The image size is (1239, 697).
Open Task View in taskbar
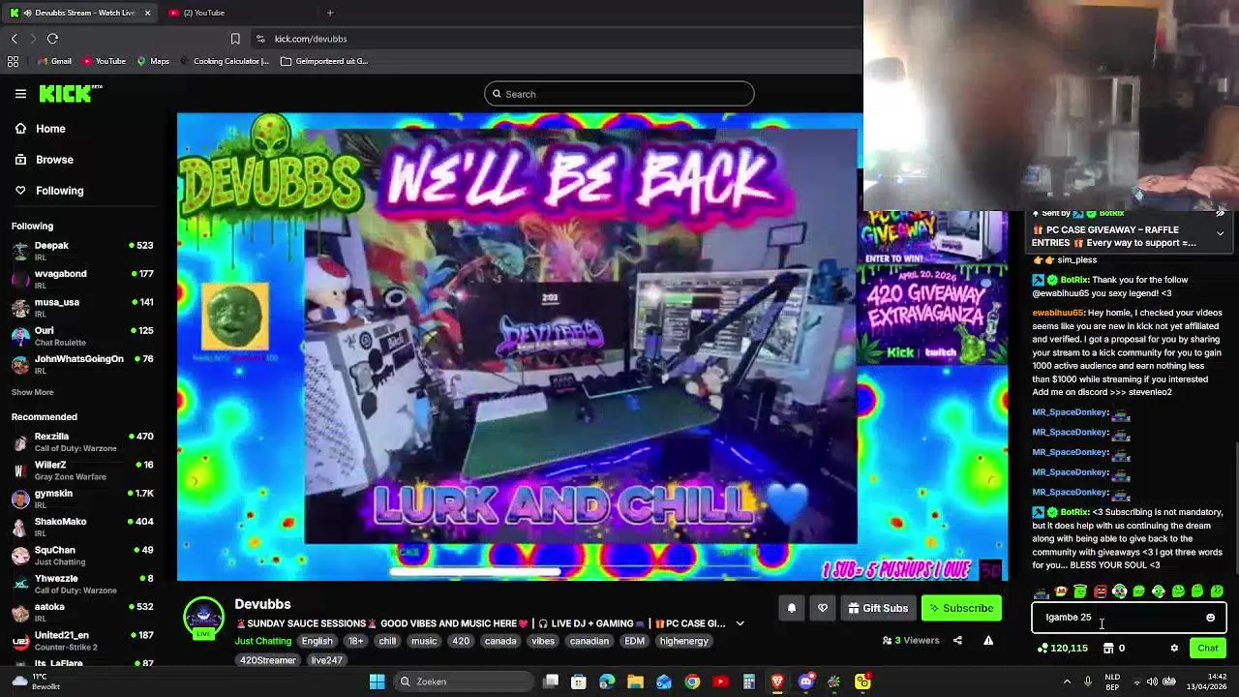551,682
